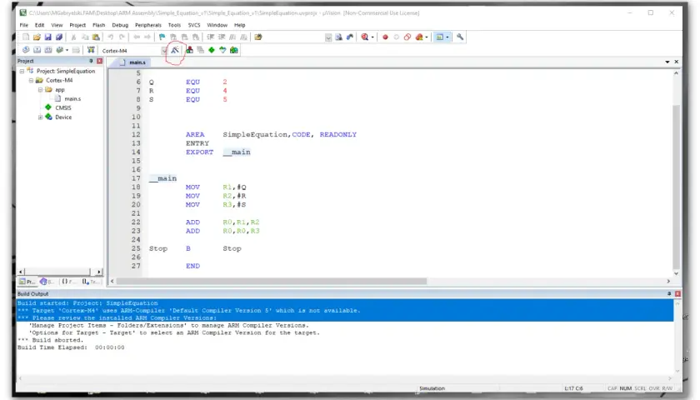The width and height of the screenshot is (700, 400).
Task: Open a file using folder icon
Action: (37, 37)
